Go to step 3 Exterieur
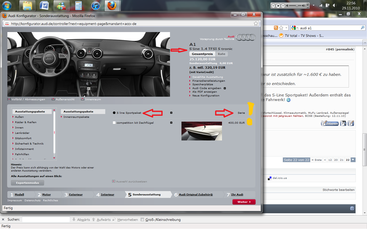Viewport: 367px width, 229px height. coord(76,194)
